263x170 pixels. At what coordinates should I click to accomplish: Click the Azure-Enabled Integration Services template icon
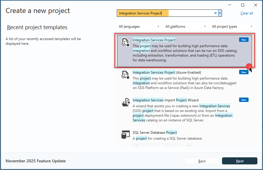click(x=125, y=75)
